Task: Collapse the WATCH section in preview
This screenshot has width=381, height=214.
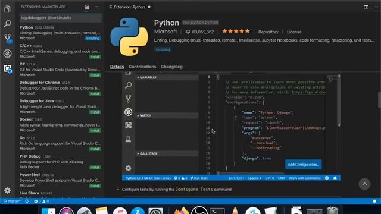Action: (x=167, y=115)
